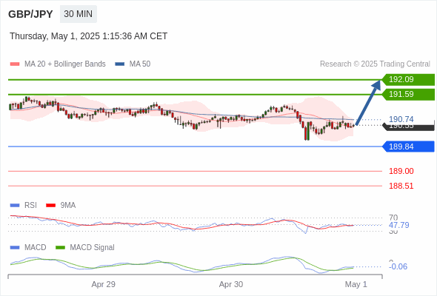Click the 9MA red legend icon
Image resolution: width=437 pixels, height=296 pixels.
(50, 206)
